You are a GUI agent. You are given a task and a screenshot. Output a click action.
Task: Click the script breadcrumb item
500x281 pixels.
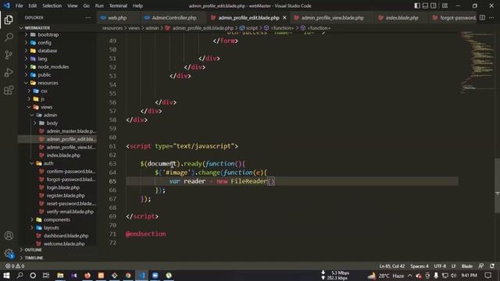[x=252, y=28]
